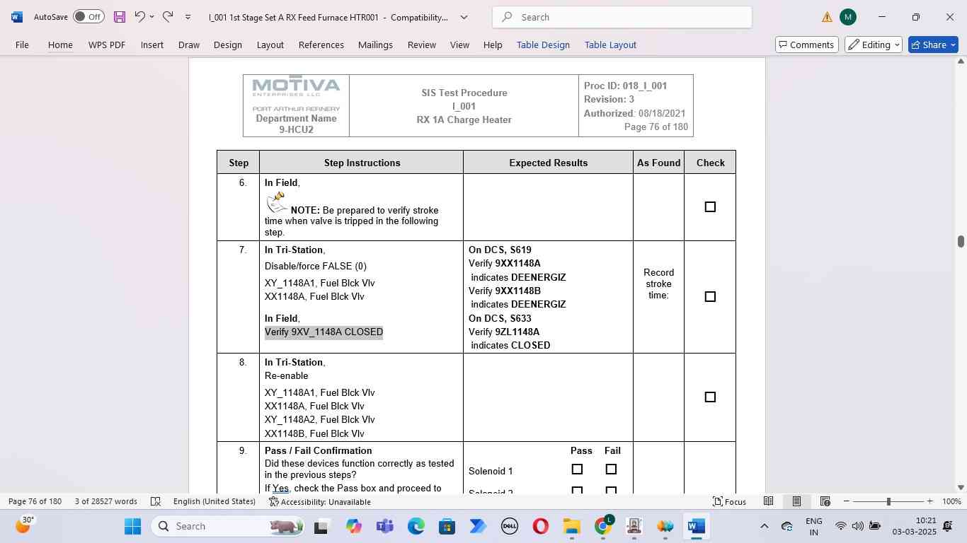Open the Insert ribbon tab
967x543 pixels.
[152, 45]
